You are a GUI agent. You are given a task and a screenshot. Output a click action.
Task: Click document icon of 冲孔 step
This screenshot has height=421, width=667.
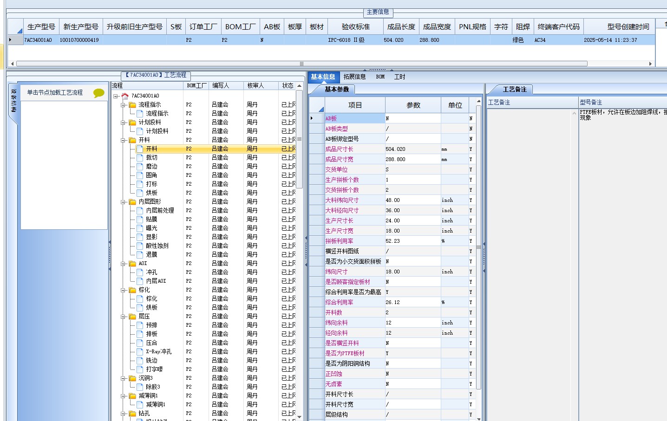(140, 272)
